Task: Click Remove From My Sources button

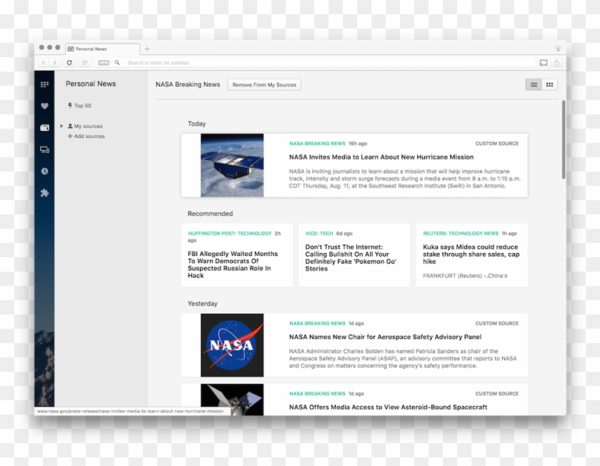Action: point(264,84)
